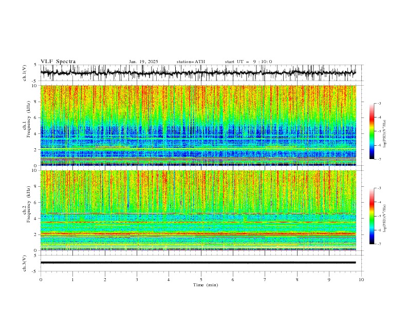Select the date "Jan. 19, 2025"
The height and width of the screenshot is (314, 407).
143,62
